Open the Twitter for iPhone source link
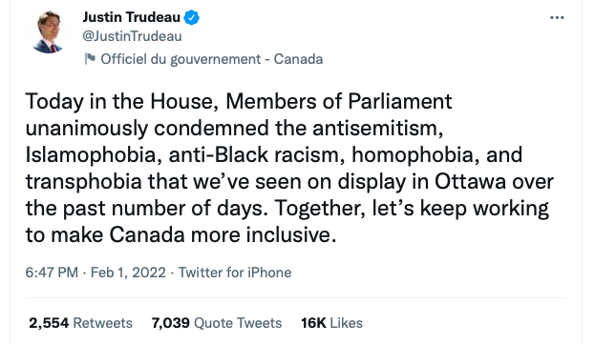The image size is (595, 344). [x=235, y=273]
